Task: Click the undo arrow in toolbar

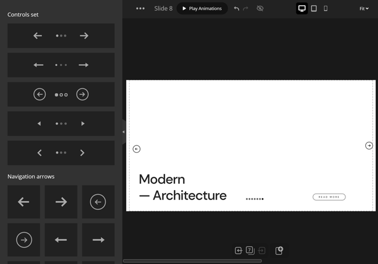Action: (x=236, y=9)
